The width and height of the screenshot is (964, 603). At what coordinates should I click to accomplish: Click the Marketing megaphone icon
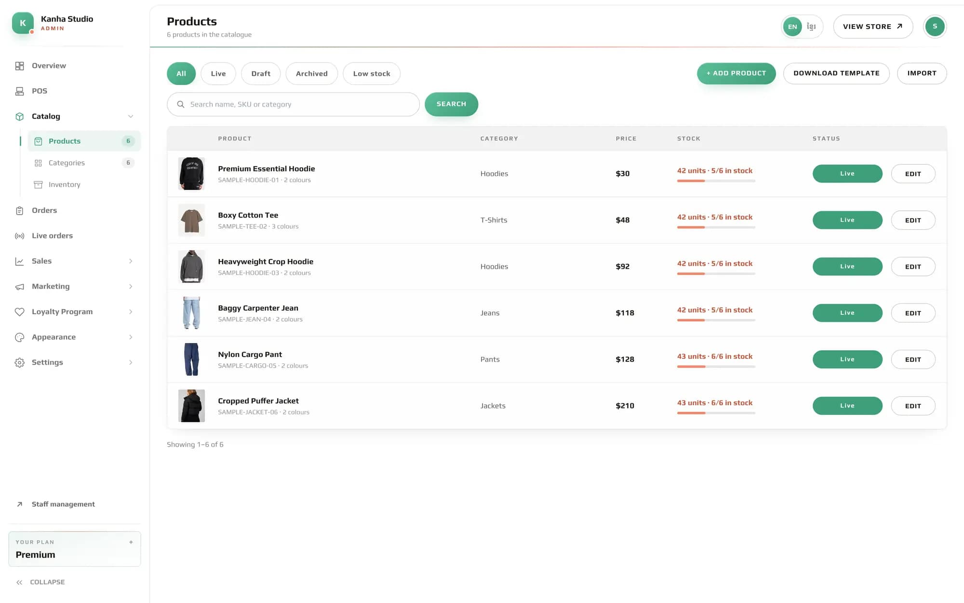tap(19, 287)
